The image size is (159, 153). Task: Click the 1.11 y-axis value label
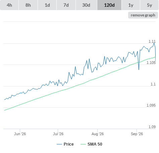click(152, 41)
